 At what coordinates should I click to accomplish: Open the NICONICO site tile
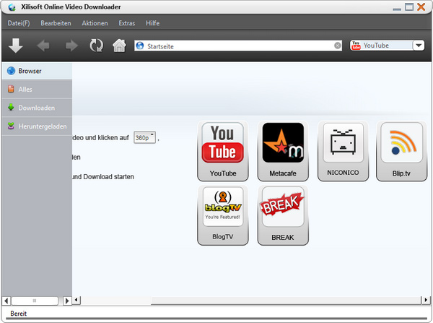[343, 151]
